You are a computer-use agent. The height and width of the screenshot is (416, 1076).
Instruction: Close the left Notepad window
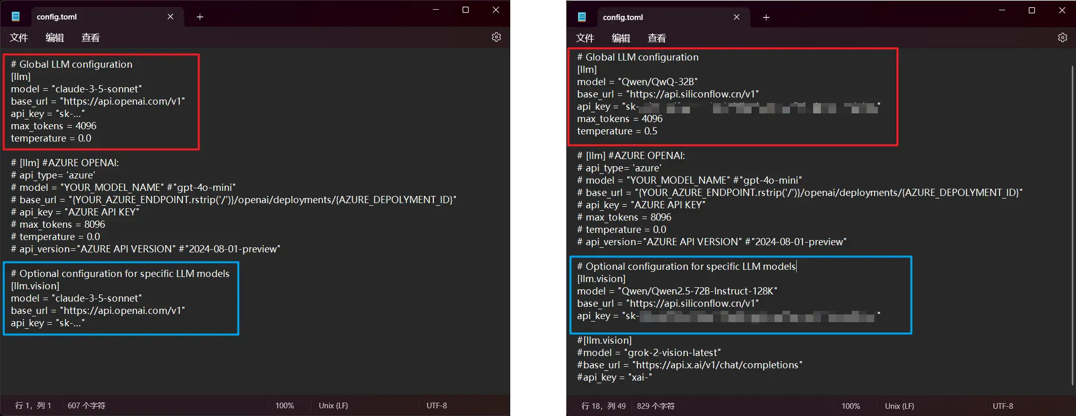(496, 10)
